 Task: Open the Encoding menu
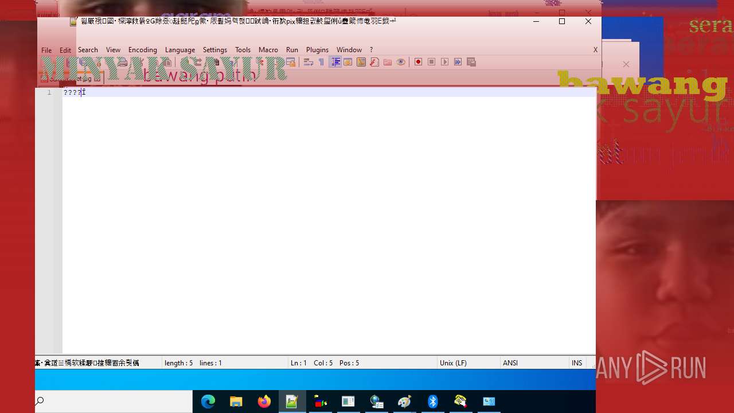142,50
